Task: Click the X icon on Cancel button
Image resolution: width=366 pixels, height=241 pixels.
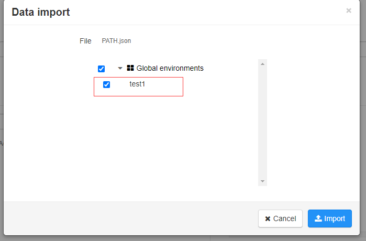Action: (268, 218)
